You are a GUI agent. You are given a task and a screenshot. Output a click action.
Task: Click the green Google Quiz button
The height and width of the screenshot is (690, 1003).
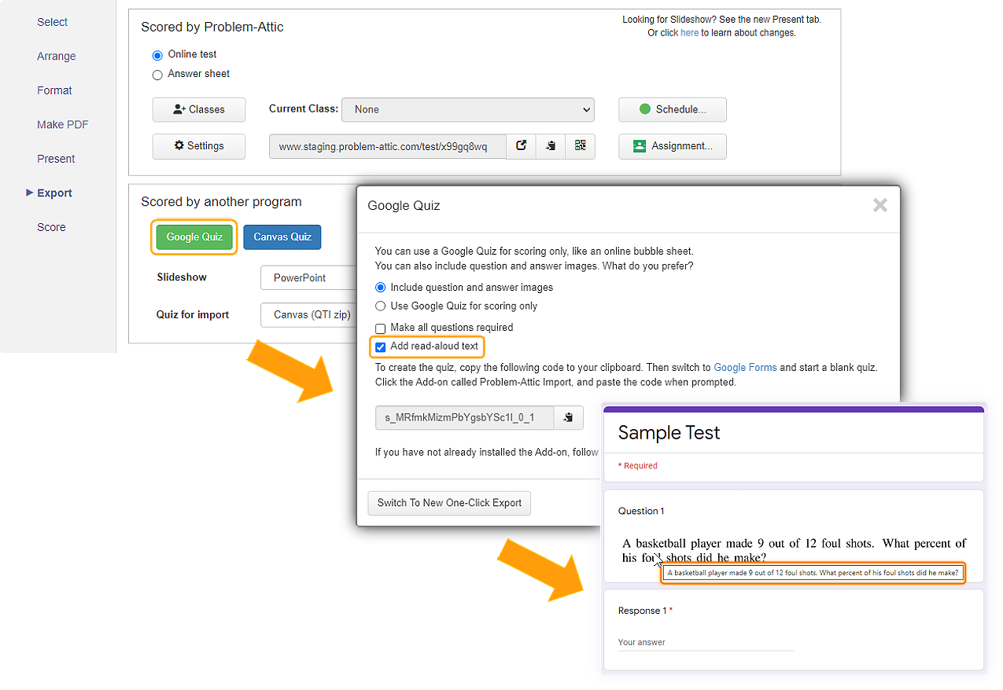click(x=194, y=237)
